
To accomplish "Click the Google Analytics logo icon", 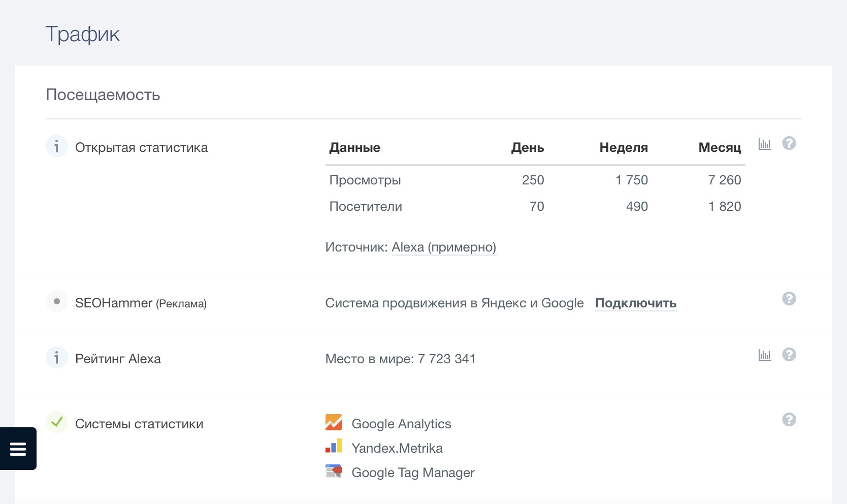I will [x=334, y=422].
